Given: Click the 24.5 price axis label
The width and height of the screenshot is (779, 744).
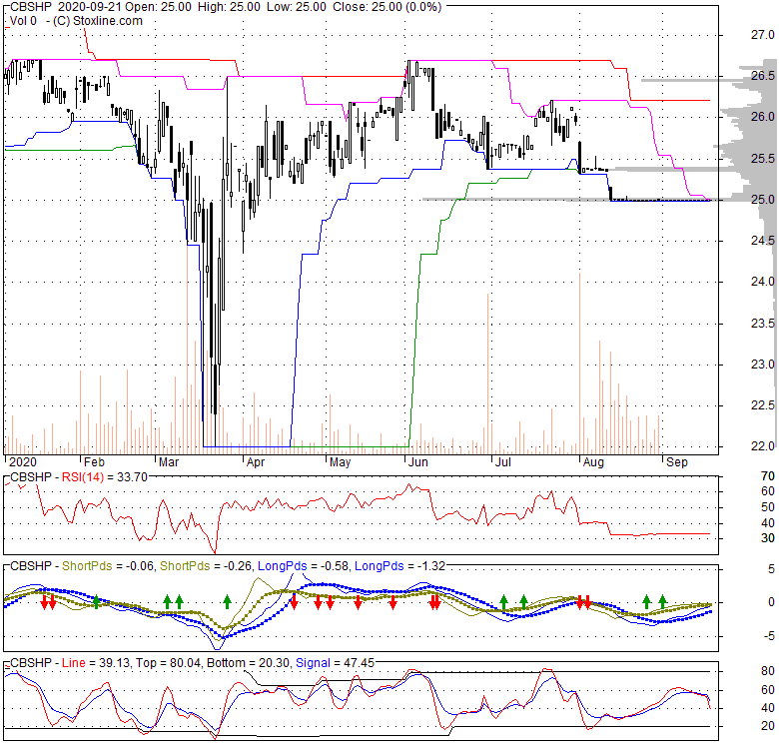Looking at the screenshot, I should 763,241.
